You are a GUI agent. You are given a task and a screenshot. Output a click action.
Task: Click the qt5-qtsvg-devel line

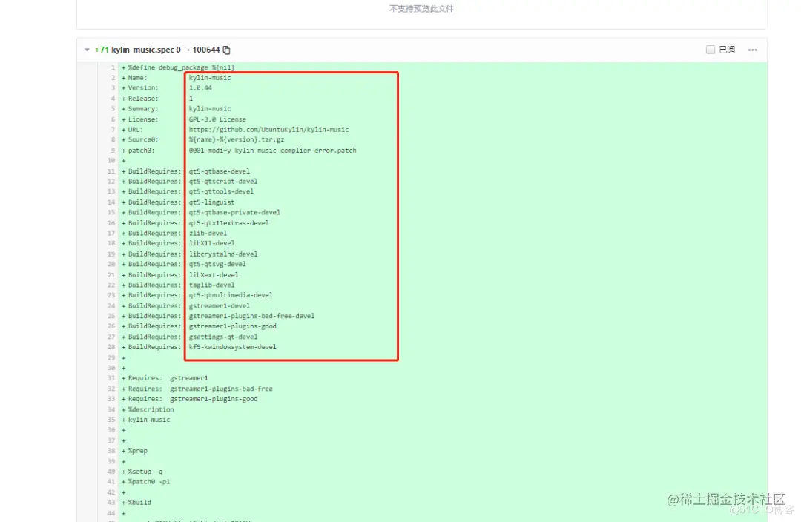[183, 265]
